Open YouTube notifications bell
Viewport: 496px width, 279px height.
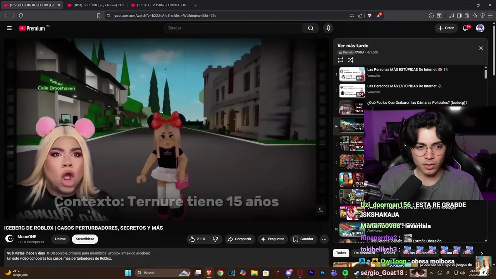click(466, 28)
